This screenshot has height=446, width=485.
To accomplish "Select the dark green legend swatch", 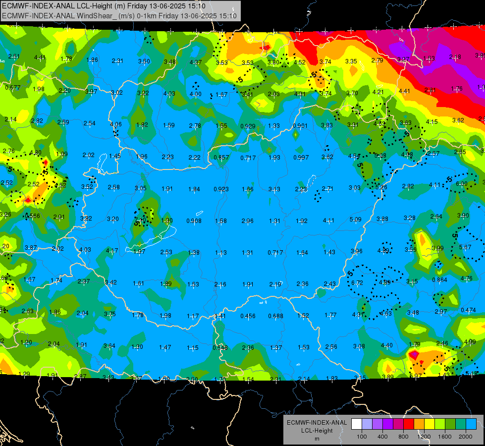I will pyautogui.click(x=450, y=424).
